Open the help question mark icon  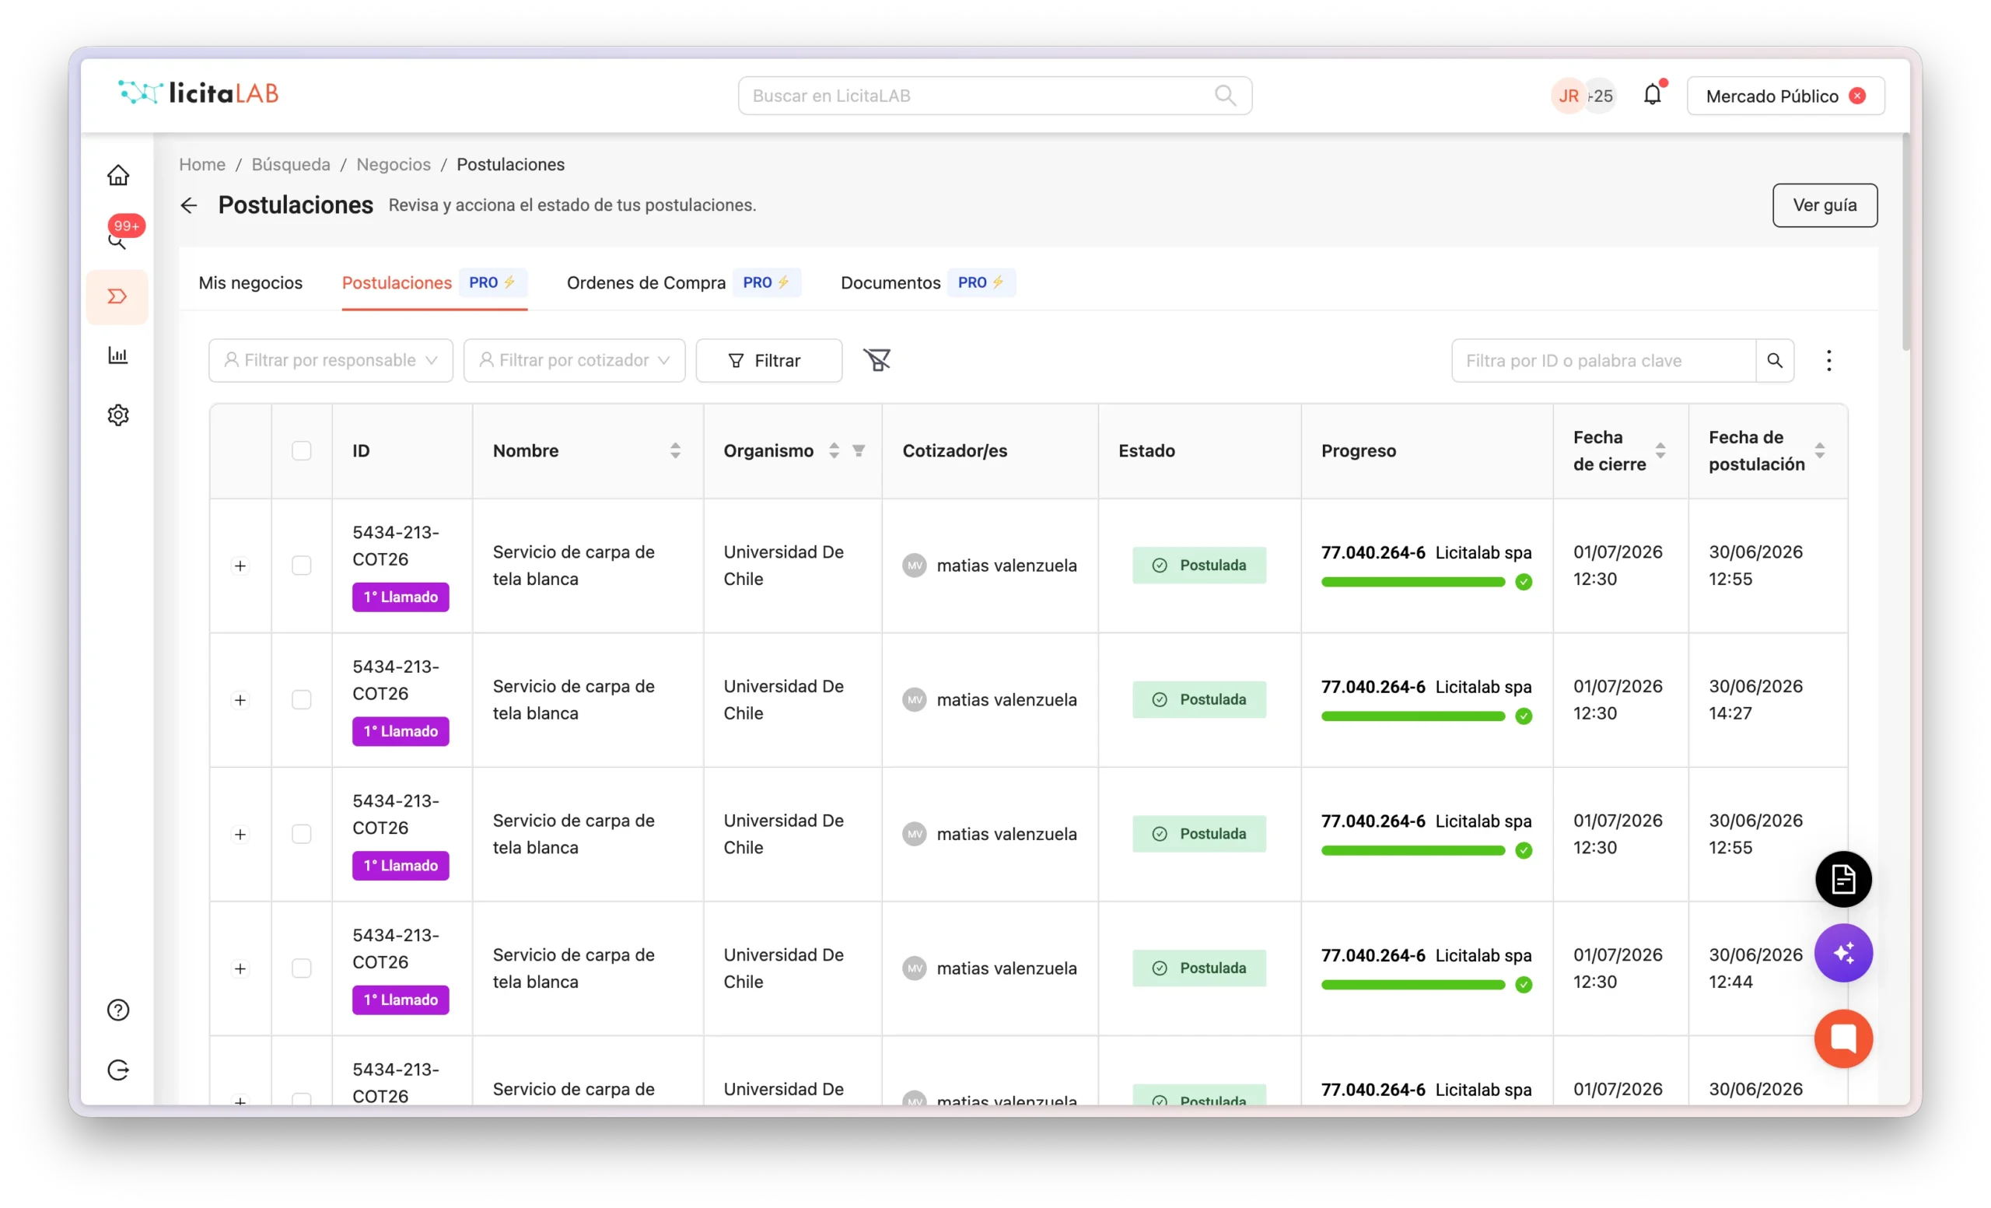tap(118, 1010)
